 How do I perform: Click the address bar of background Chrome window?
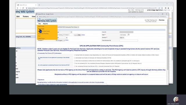coord(92,8)
